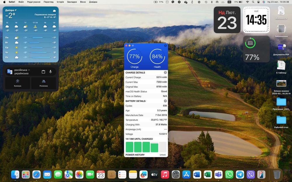Open Spotlight search in menu bar
The height and width of the screenshot is (182, 292).
pyautogui.click(x=253, y=2)
